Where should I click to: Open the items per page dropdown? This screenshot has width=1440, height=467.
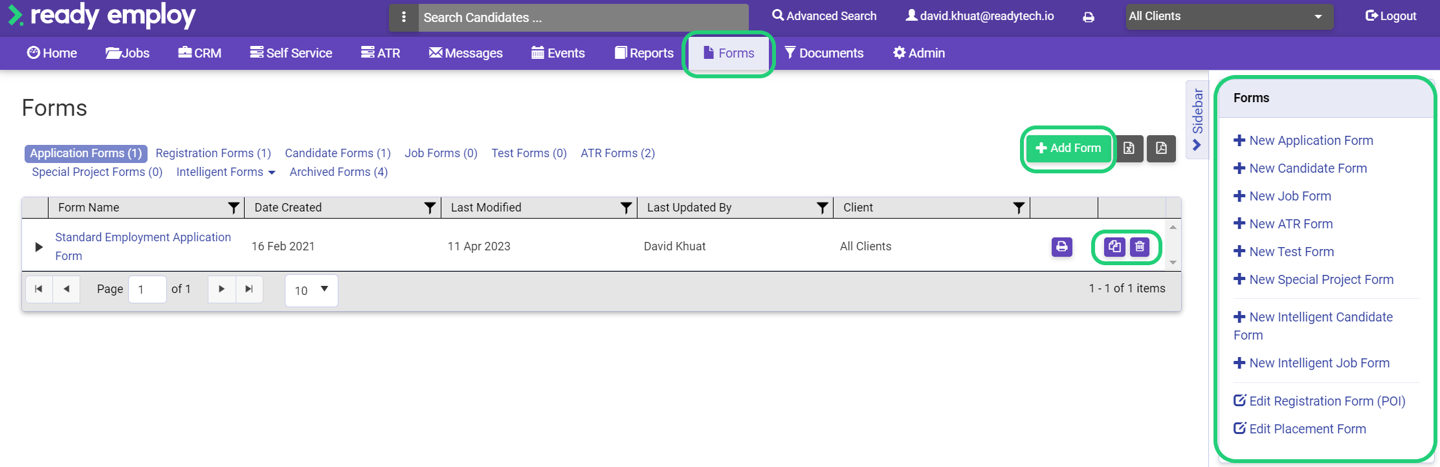click(311, 290)
